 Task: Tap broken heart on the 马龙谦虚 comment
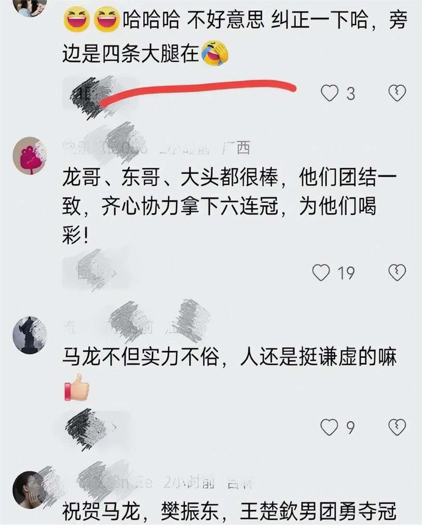click(x=397, y=427)
